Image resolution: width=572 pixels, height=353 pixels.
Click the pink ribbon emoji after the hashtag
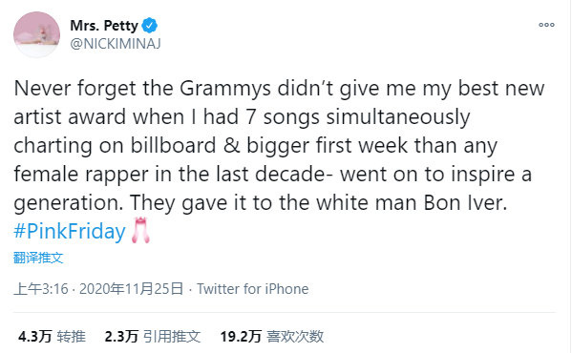click(x=140, y=230)
